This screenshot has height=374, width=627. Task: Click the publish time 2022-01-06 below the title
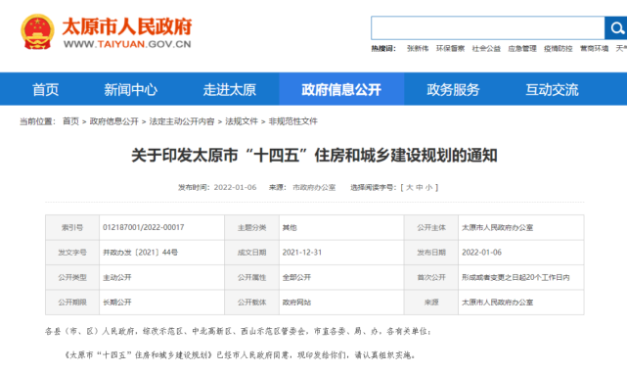(235, 187)
